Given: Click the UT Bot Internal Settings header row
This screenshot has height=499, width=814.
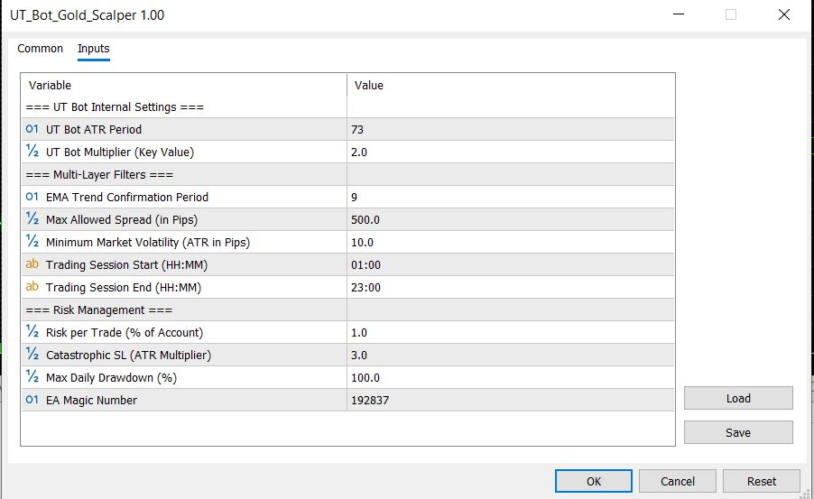Looking at the screenshot, I should point(347,107).
